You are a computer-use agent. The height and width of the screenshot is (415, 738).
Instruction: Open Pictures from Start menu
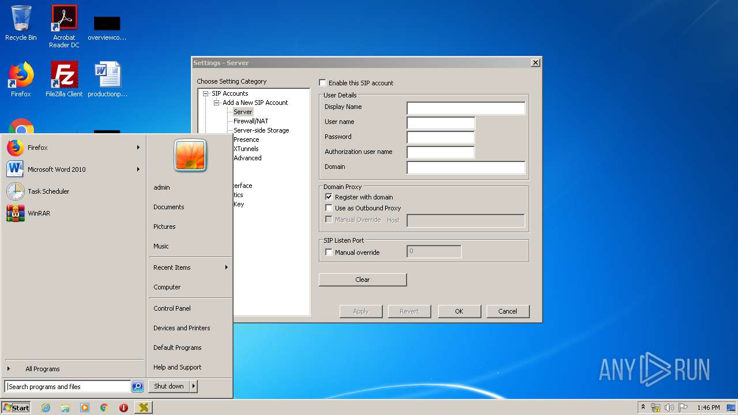click(164, 227)
